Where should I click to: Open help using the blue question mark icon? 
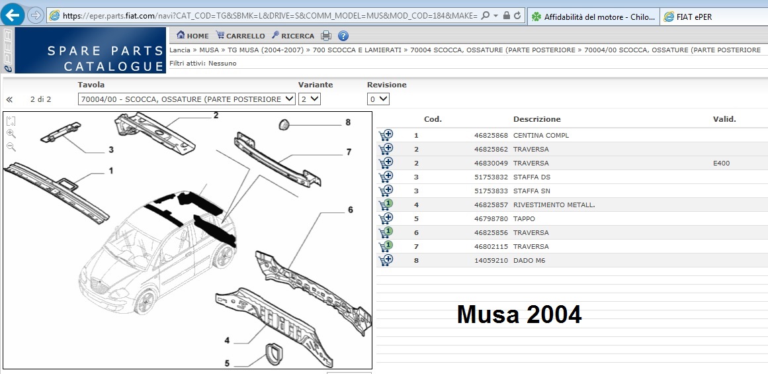[343, 35]
